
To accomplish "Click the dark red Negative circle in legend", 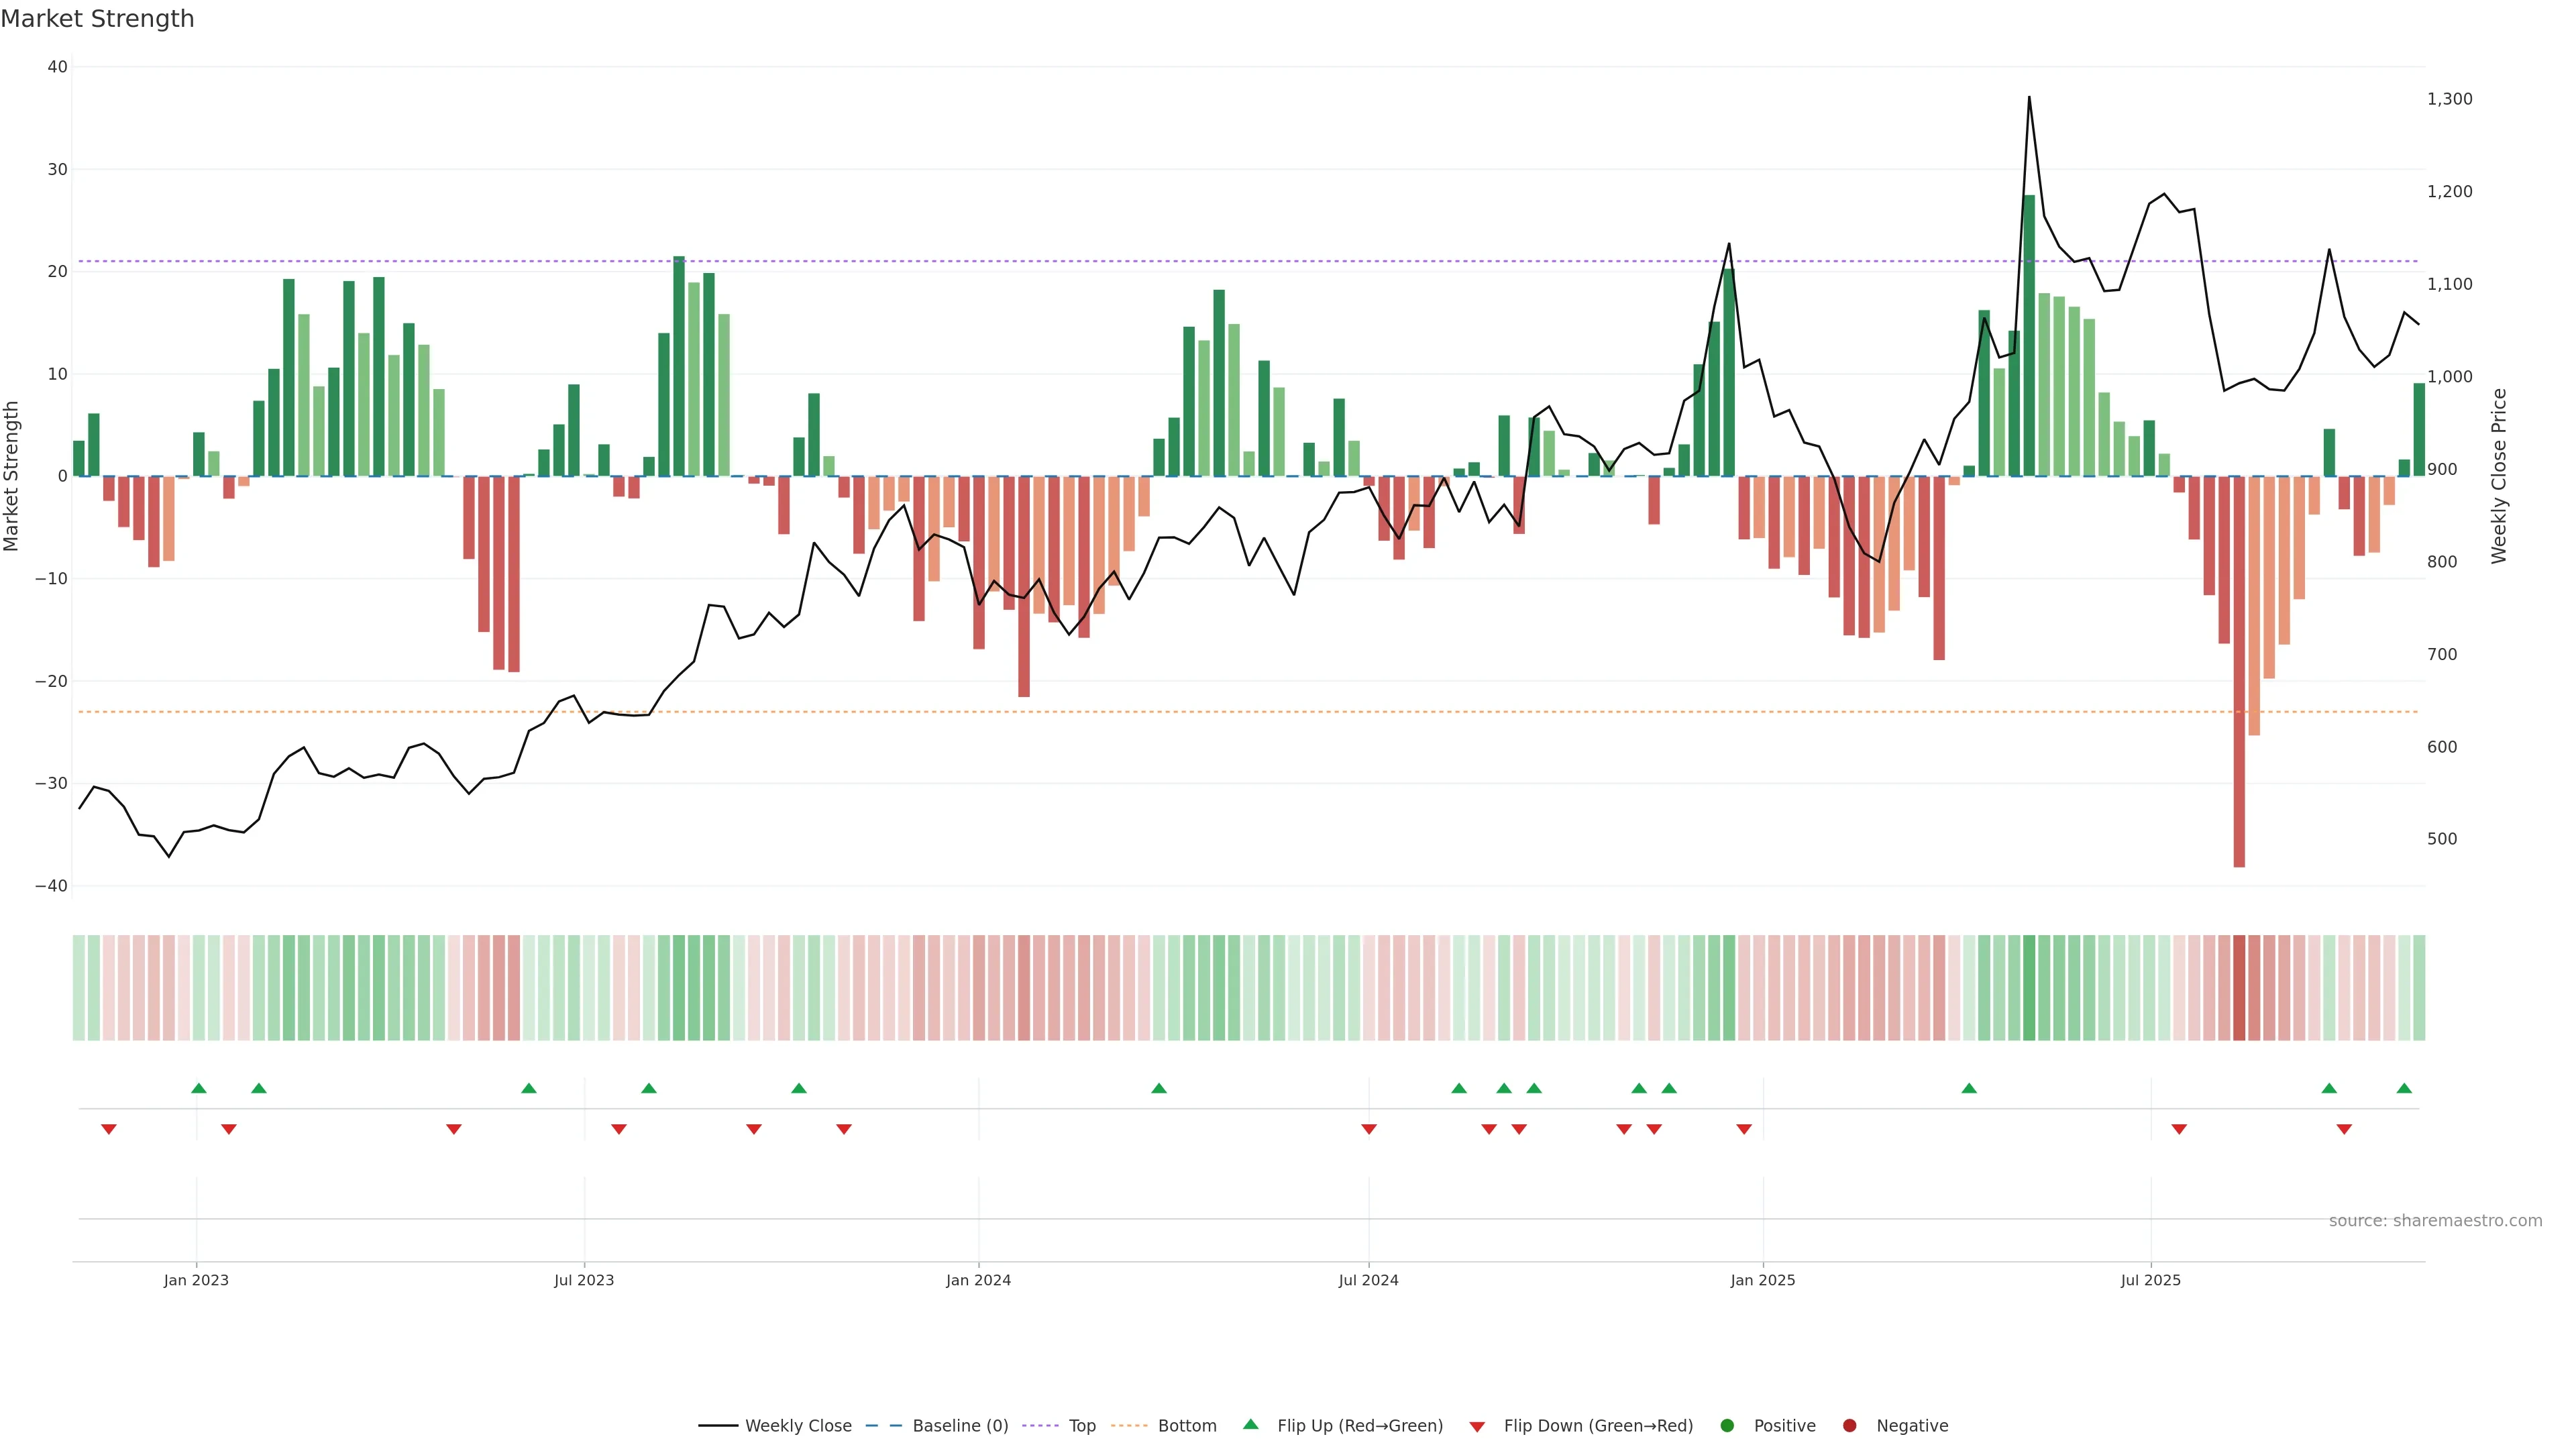I will click(1849, 1426).
